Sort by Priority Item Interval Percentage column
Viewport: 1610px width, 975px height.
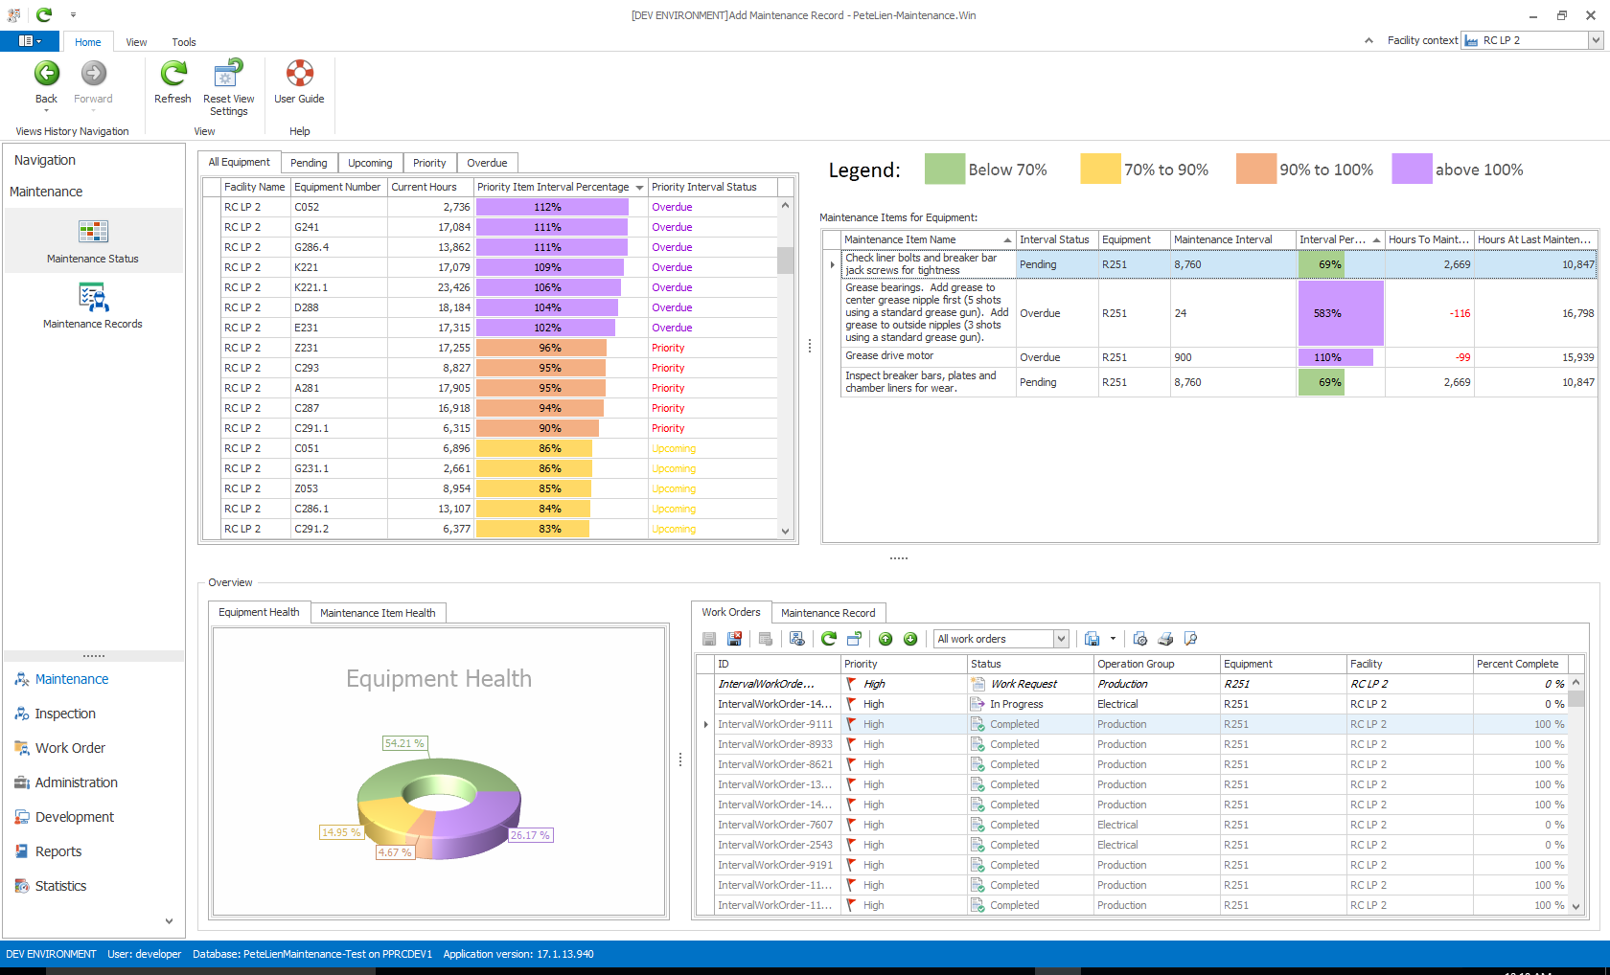tap(560, 187)
